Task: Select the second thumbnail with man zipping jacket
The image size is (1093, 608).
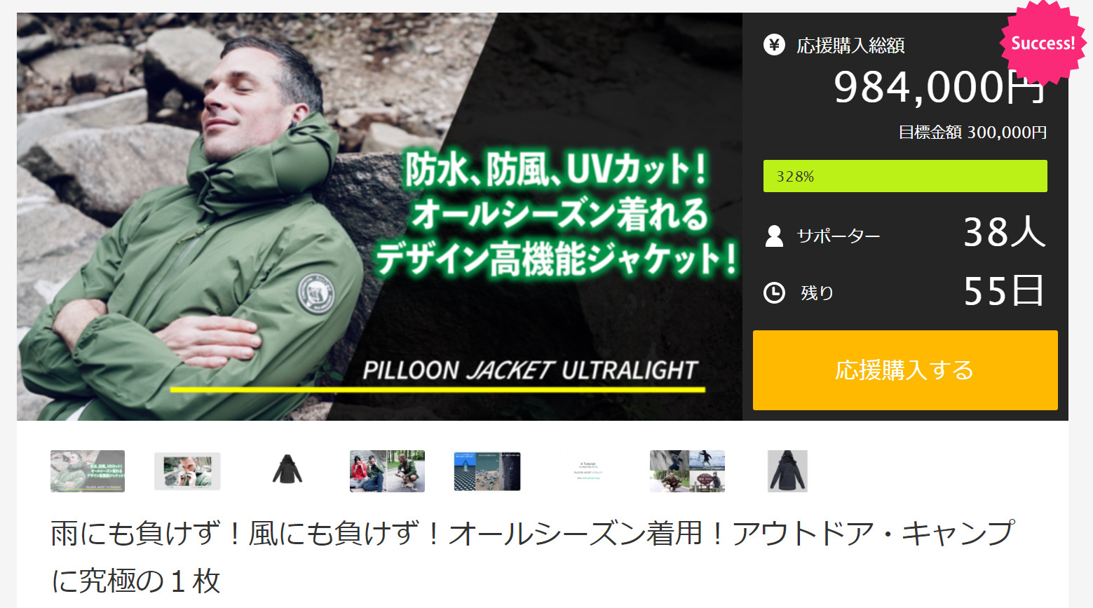Action: click(187, 471)
